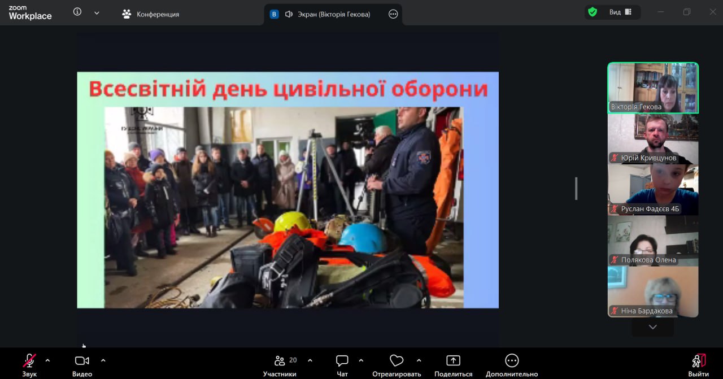Click the gallery panel resize handle

pos(576,188)
